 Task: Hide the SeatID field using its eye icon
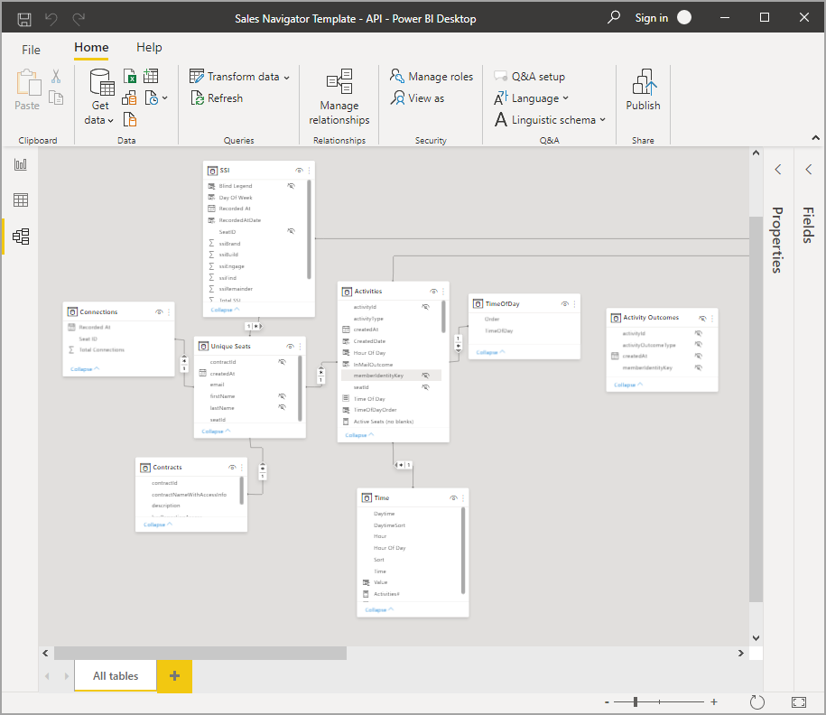[291, 231]
